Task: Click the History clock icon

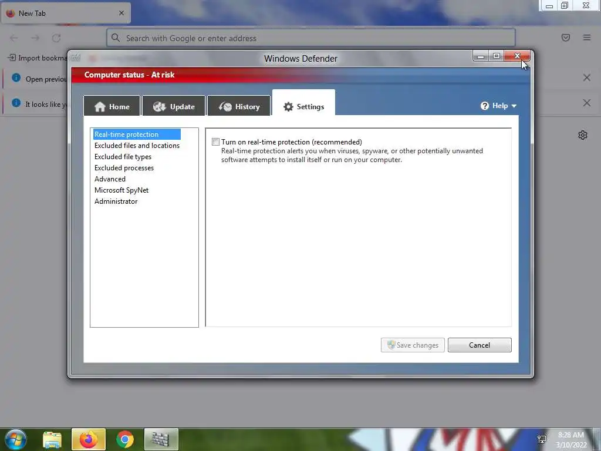Action: [225, 106]
